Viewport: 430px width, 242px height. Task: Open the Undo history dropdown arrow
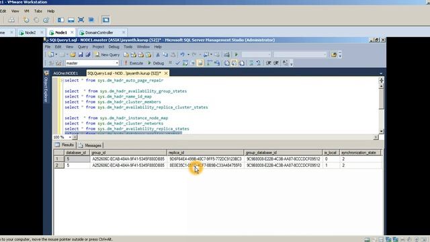coord(188,55)
